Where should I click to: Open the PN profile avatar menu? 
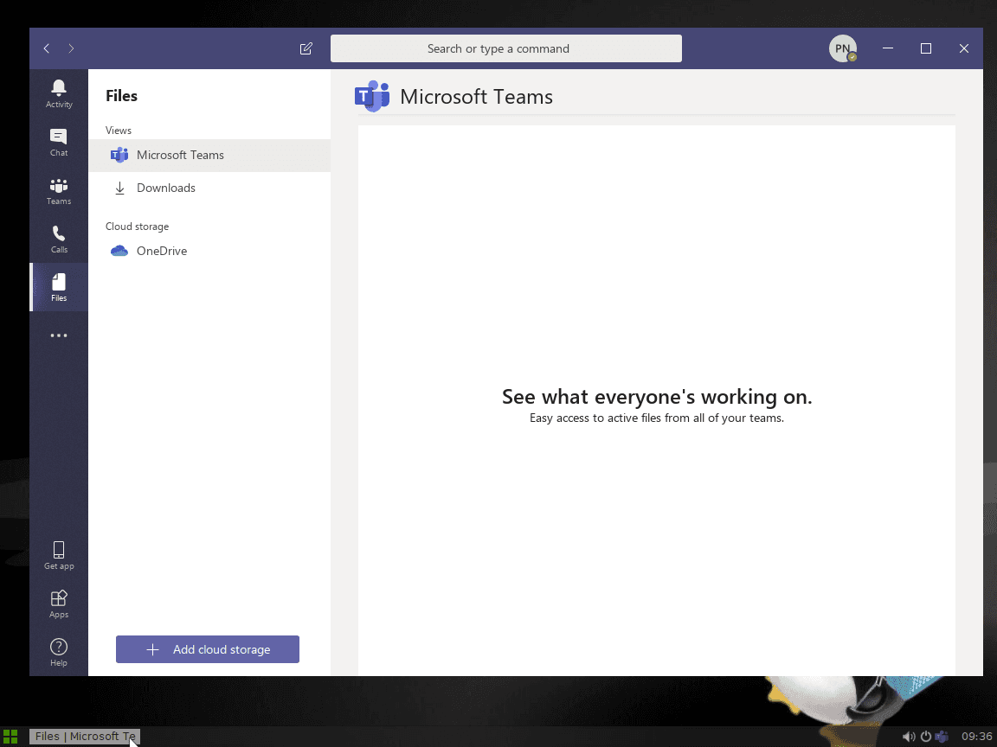click(x=842, y=48)
